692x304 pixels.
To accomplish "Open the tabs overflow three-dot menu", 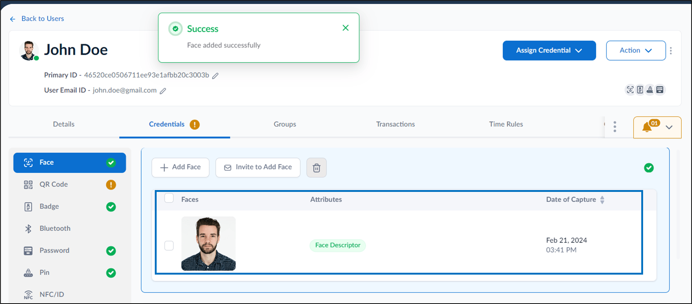I will pos(615,127).
